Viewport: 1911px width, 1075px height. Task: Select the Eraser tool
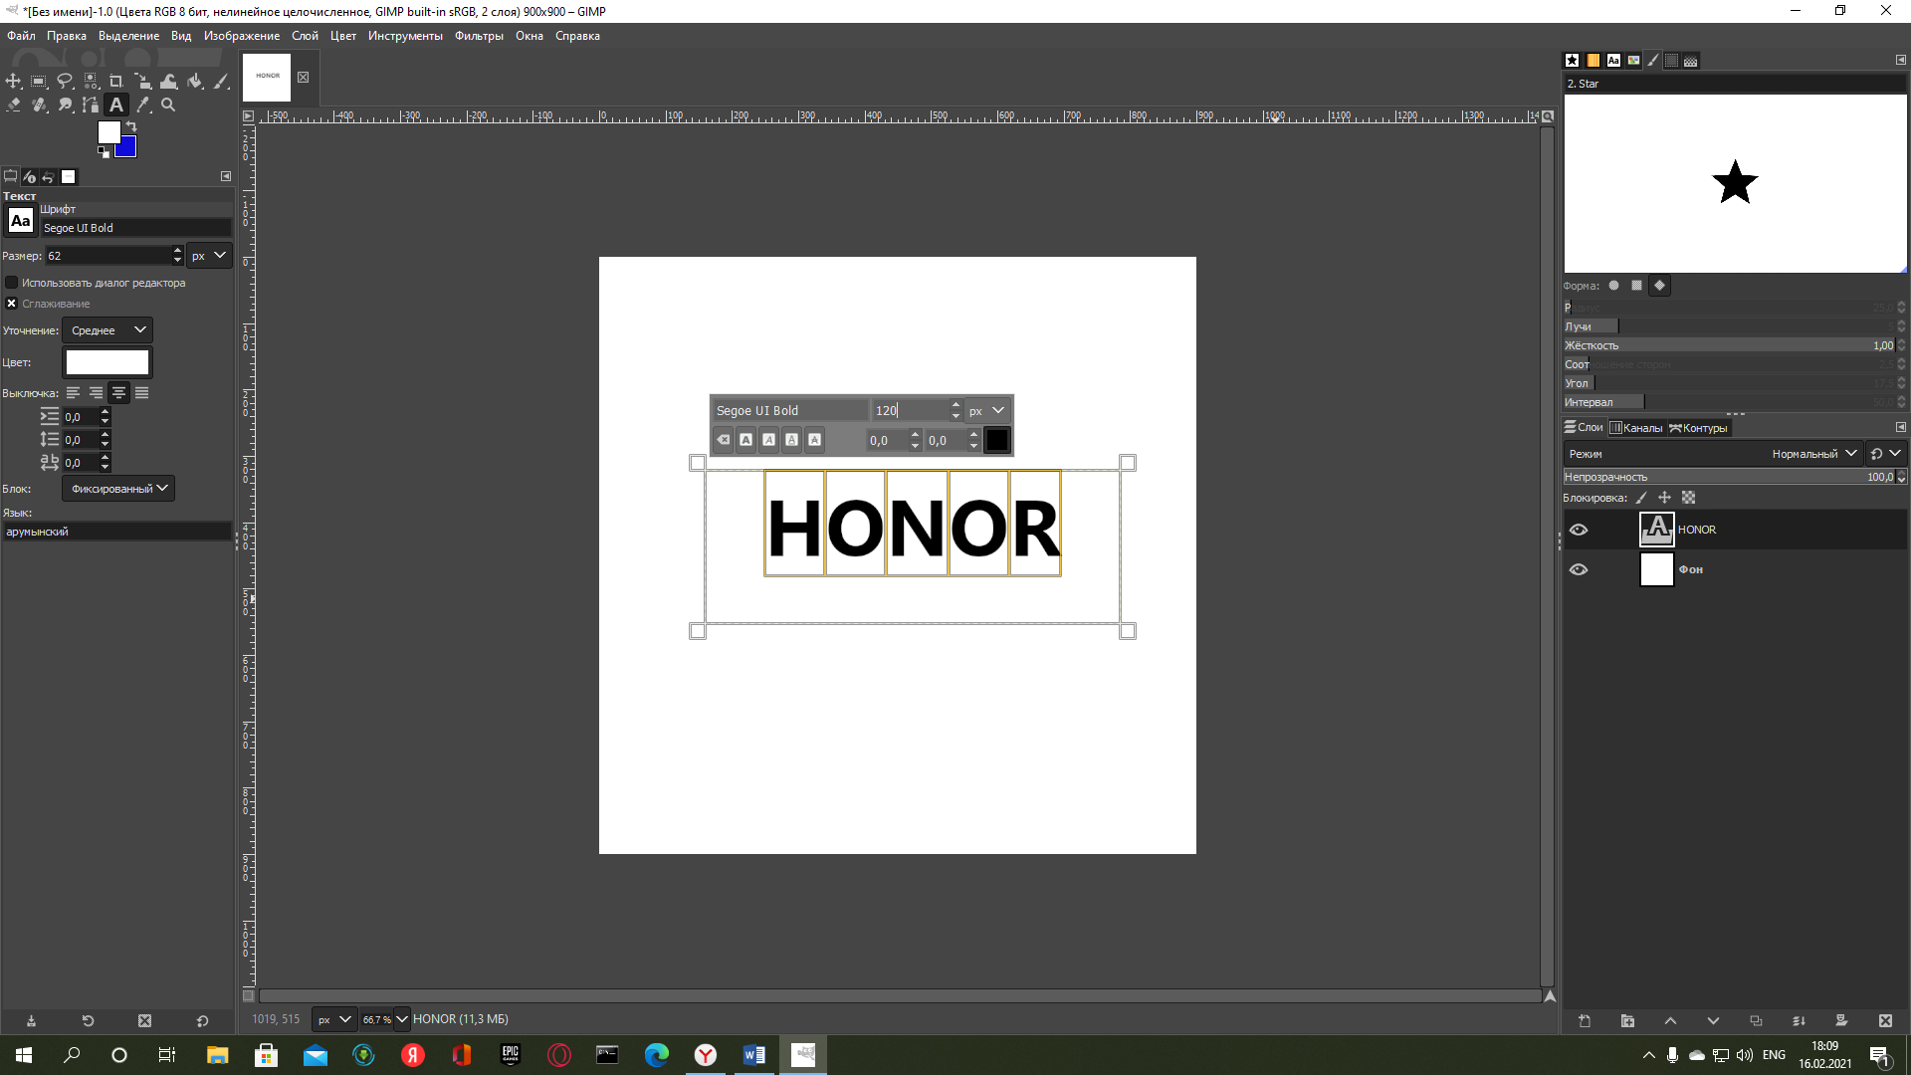[x=13, y=105]
